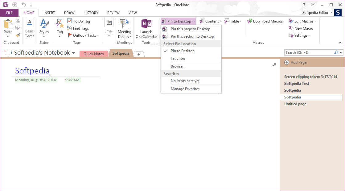The height and width of the screenshot is (191, 345).
Task: Switch to the DRAW tab
Action: 69,13
